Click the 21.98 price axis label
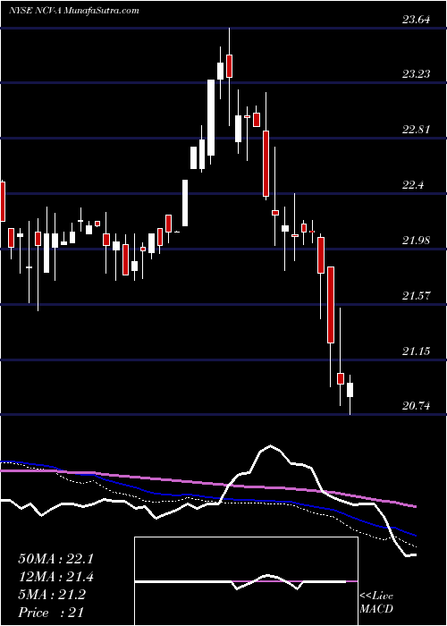 pos(417,241)
